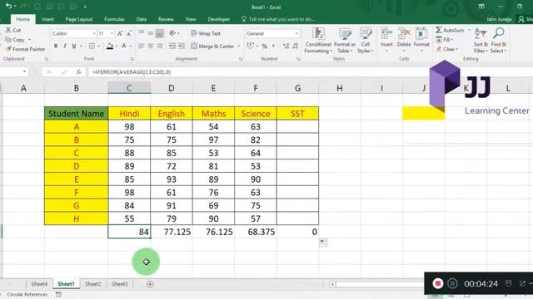Viewport: 533px width, 299px height.
Task: Stop the screen recording
Action: [438, 283]
